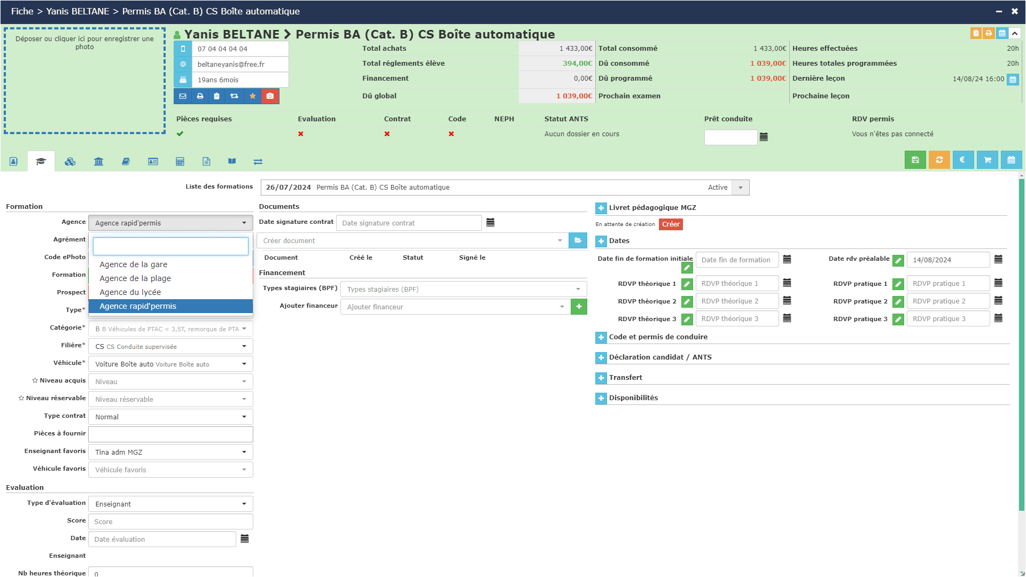Click the shopping cart icon button

pos(987,160)
